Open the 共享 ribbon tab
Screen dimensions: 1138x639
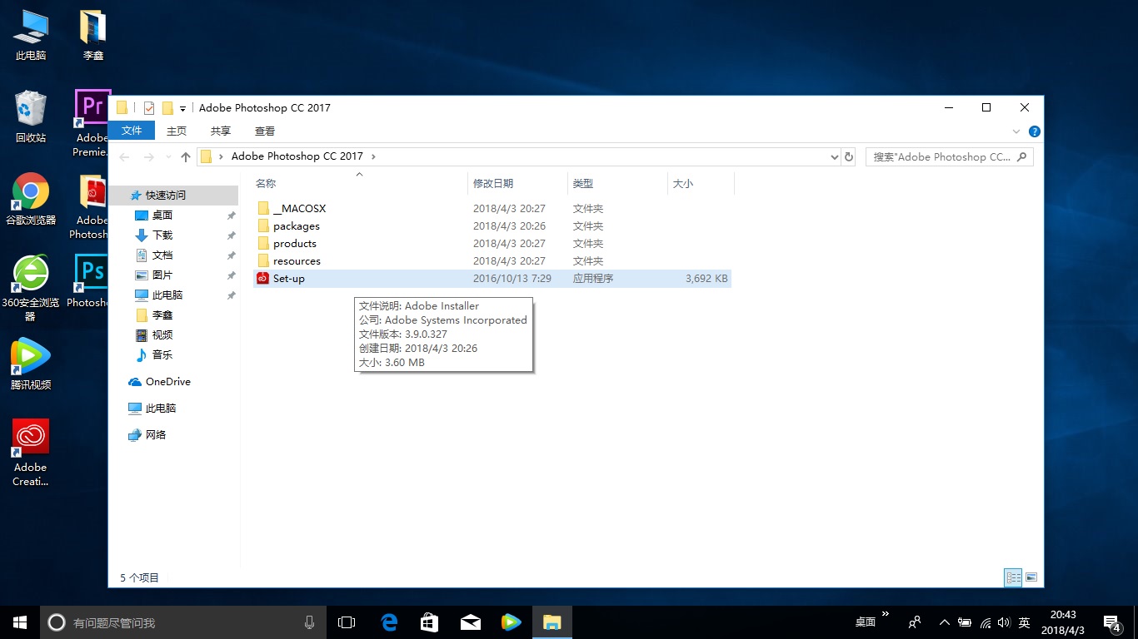pos(221,131)
